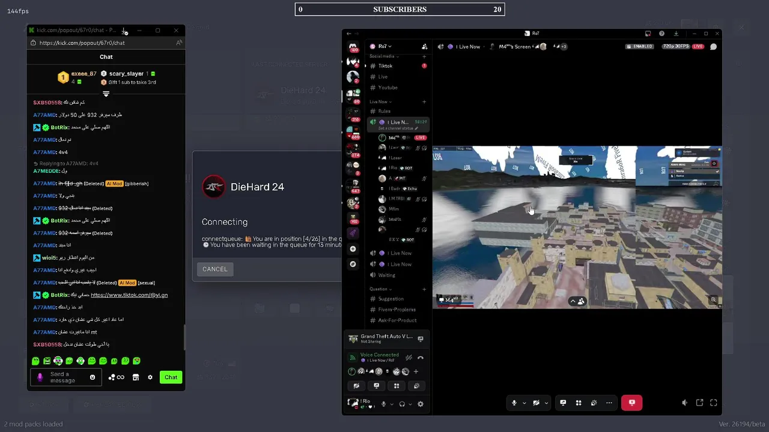Image resolution: width=769 pixels, height=432 pixels.
Task: Start an activity in voice panel
Action: tap(397, 386)
